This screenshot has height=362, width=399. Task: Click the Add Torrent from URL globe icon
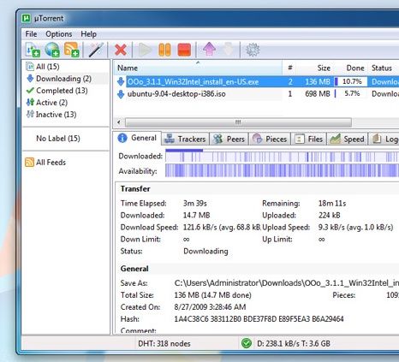click(x=52, y=50)
